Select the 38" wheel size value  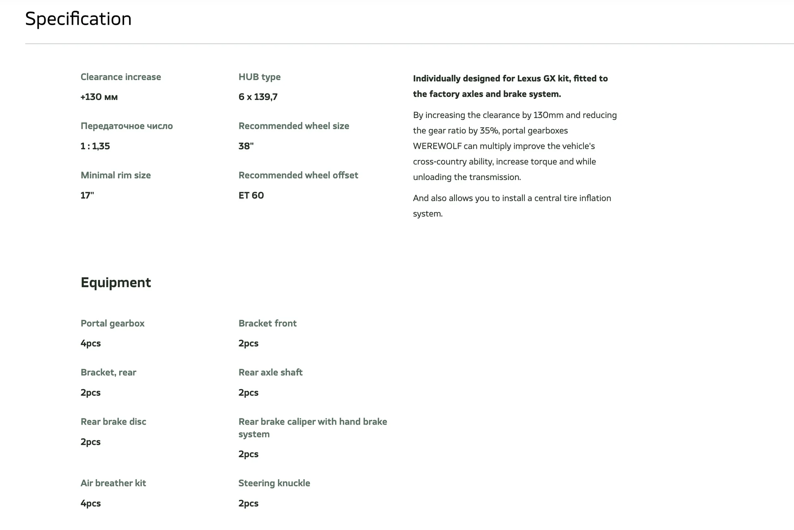pyautogui.click(x=246, y=146)
